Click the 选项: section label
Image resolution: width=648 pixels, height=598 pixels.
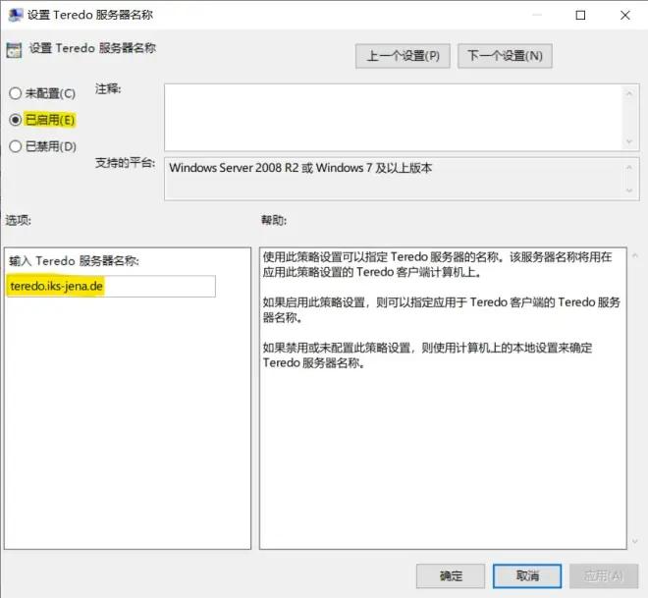point(19,220)
